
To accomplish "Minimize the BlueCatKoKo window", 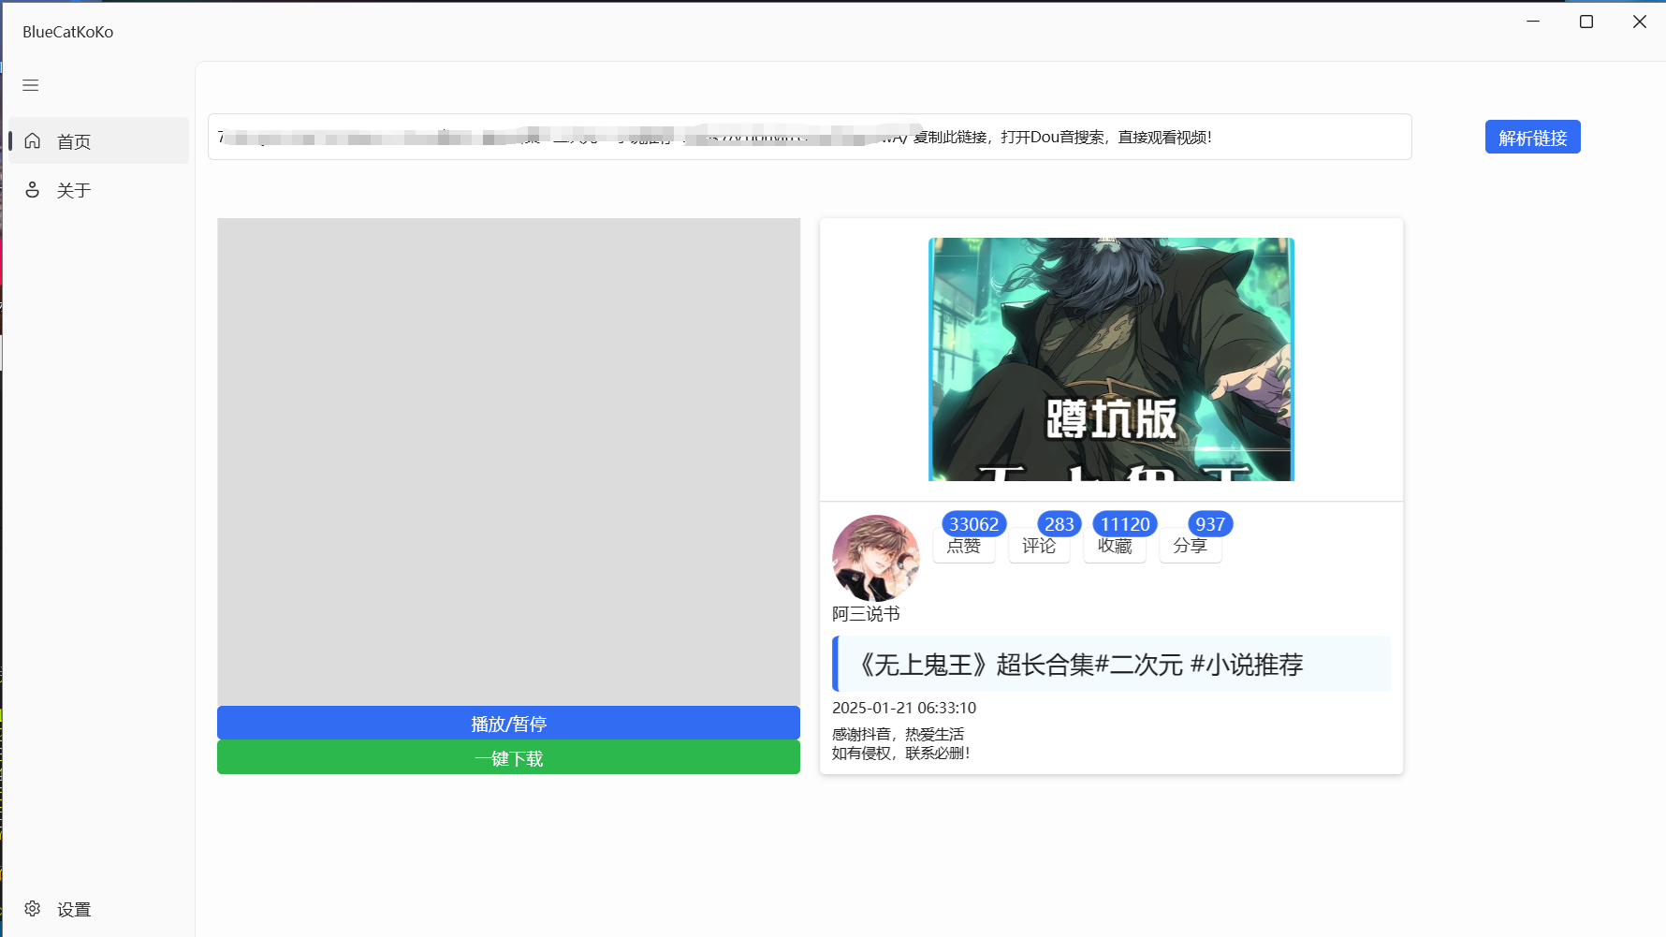I will tap(1533, 22).
